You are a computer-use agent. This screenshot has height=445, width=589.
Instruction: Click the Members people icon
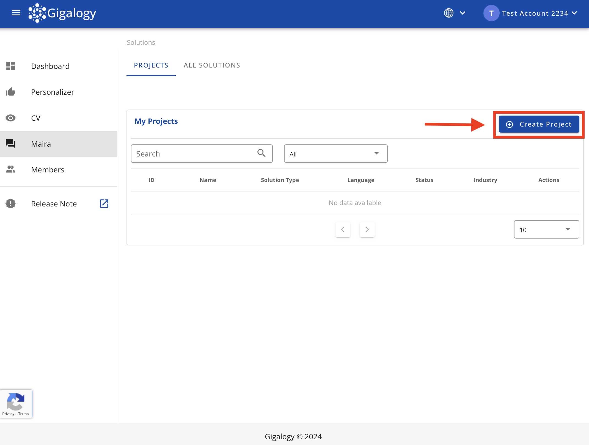(10, 169)
